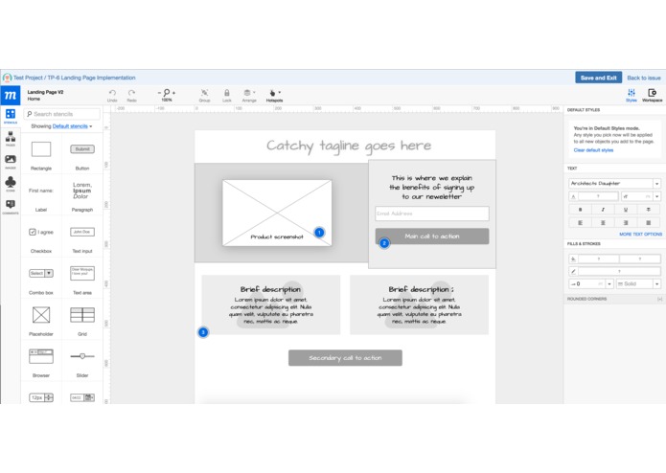The width and height of the screenshot is (666, 473).
Task: Open the font size dropdown
Action: (x=656, y=196)
